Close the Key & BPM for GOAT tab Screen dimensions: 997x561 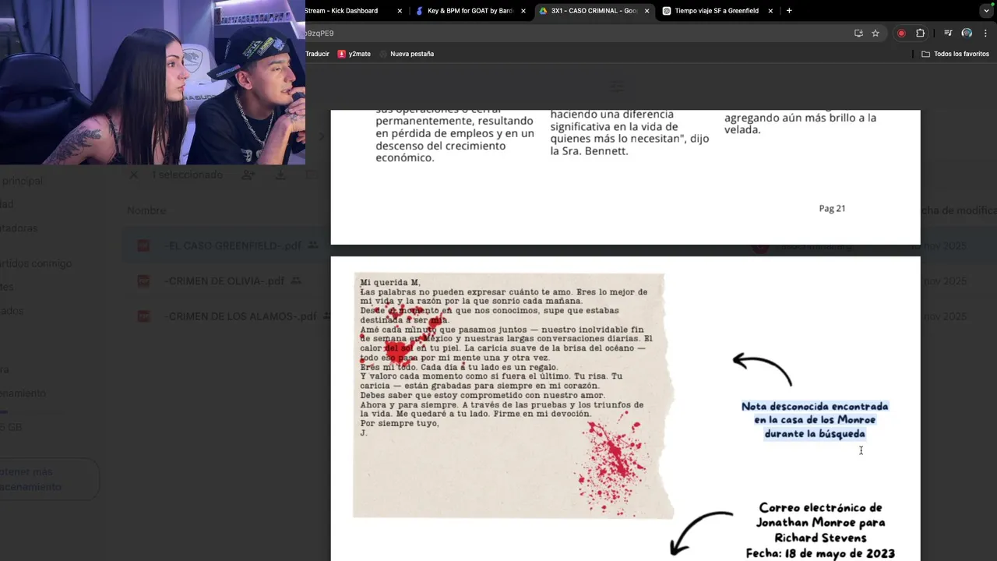point(523,11)
